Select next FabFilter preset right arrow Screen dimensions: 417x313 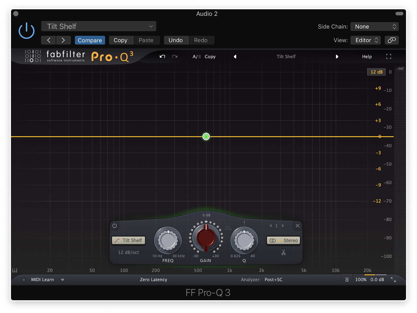[x=337, y=57]
